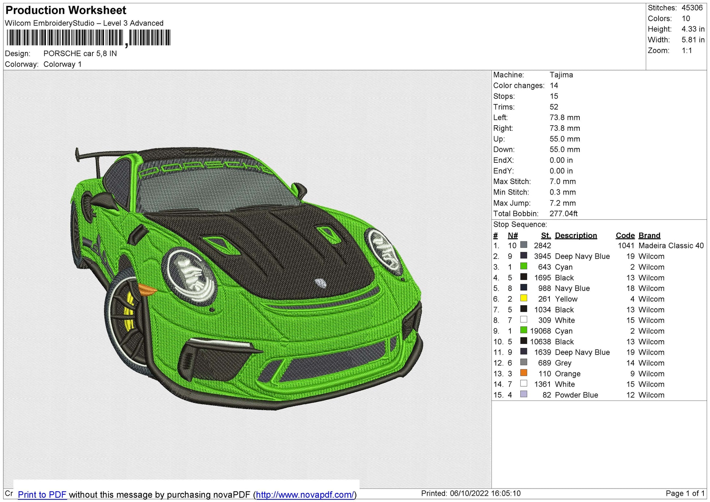
Task: Toggle the Navy Blue chip in stop 5
Action: click(524, 288)
